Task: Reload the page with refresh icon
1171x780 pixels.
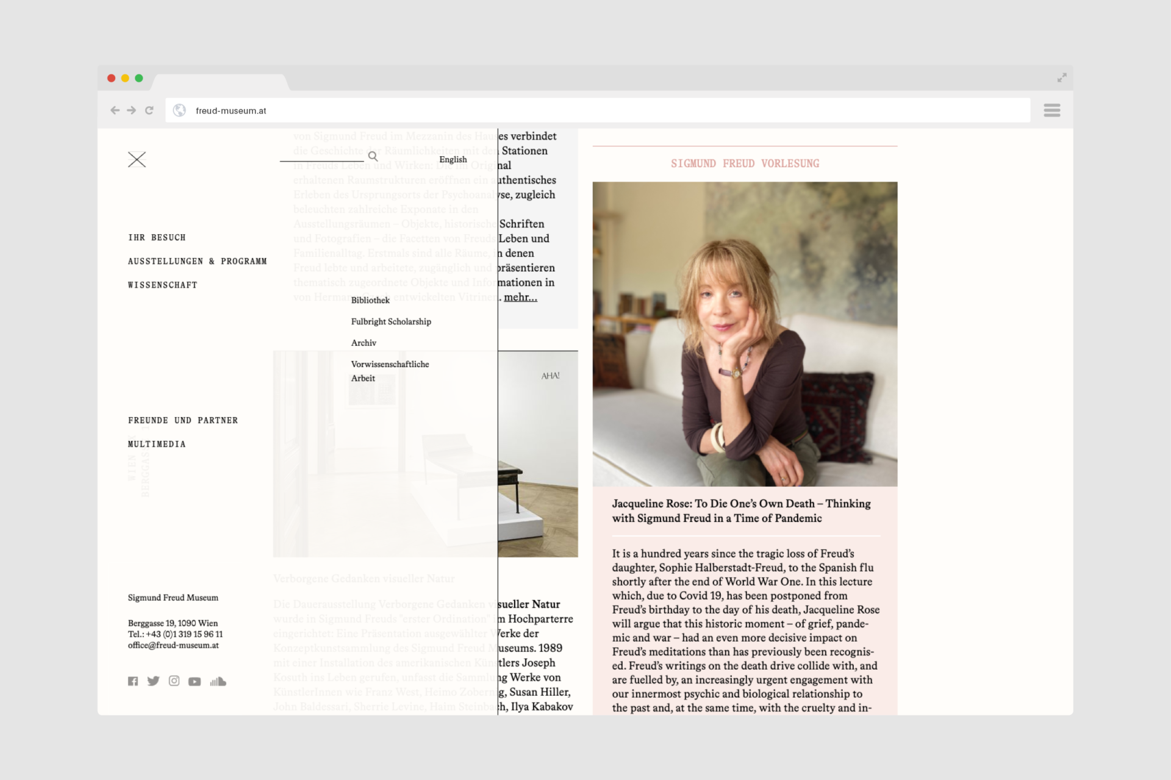Action: click(149, 110)
